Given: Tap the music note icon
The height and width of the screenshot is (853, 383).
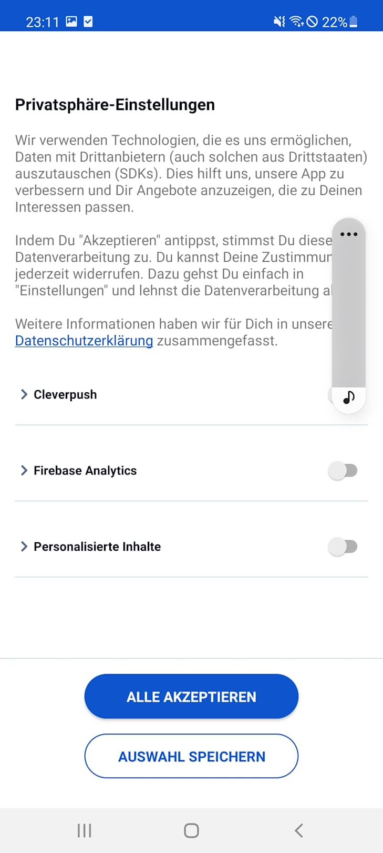Looking at the screenshot, I should coord(349,398).
